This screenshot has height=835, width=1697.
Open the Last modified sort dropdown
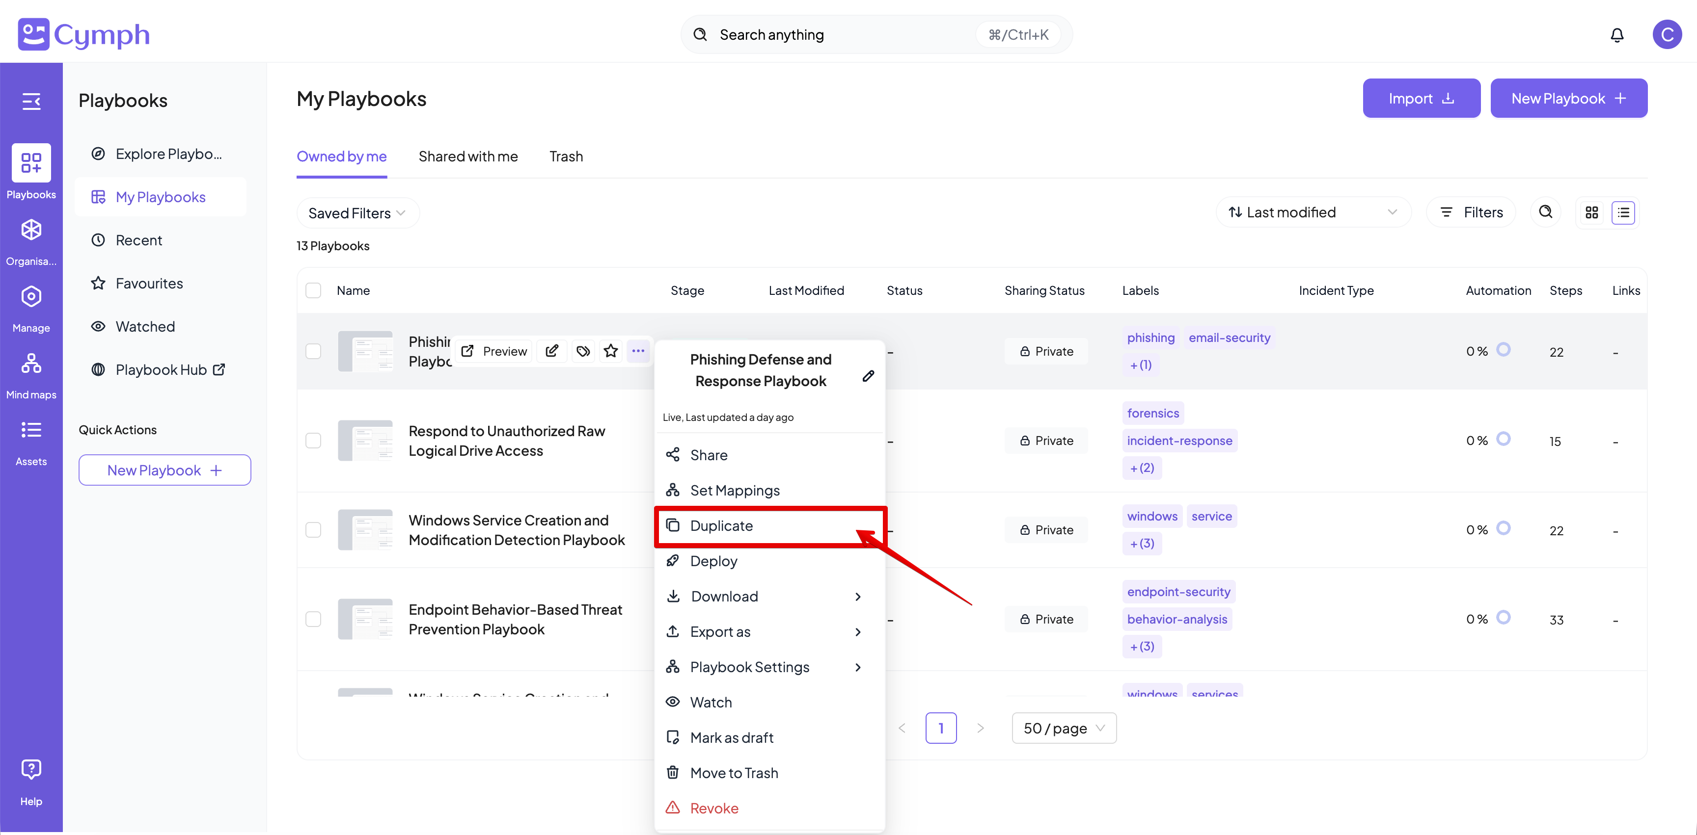click(x=1312, y=212)
